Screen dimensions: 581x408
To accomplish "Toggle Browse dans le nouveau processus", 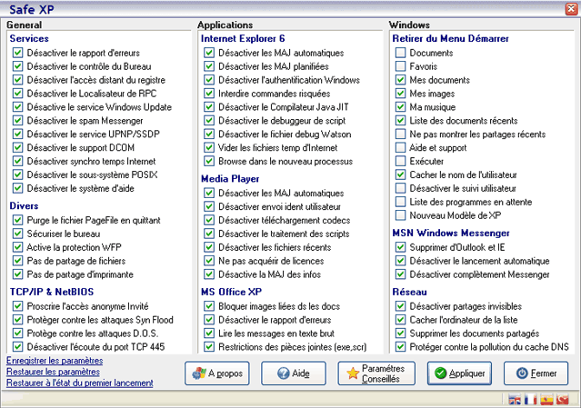I will (209, 161).
